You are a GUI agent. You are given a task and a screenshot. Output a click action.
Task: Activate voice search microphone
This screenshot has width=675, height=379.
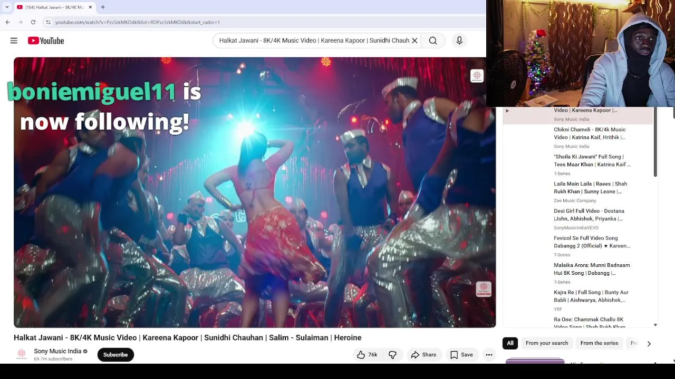(x=459, y=41)
